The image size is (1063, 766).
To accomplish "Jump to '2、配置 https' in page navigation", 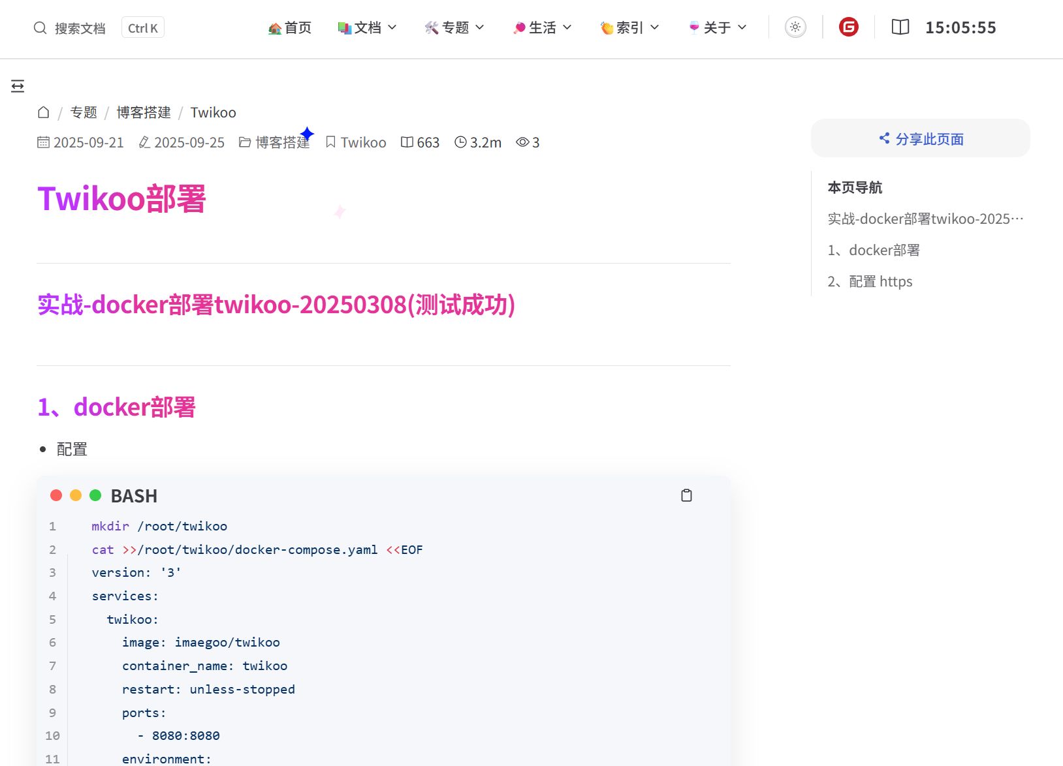I will tap(870, 282).
